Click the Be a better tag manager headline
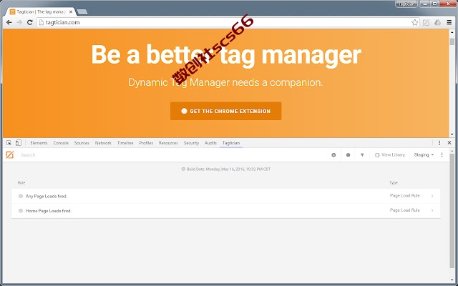The height and width of the screenshot is (286, 458). click(x=226, y=54)
